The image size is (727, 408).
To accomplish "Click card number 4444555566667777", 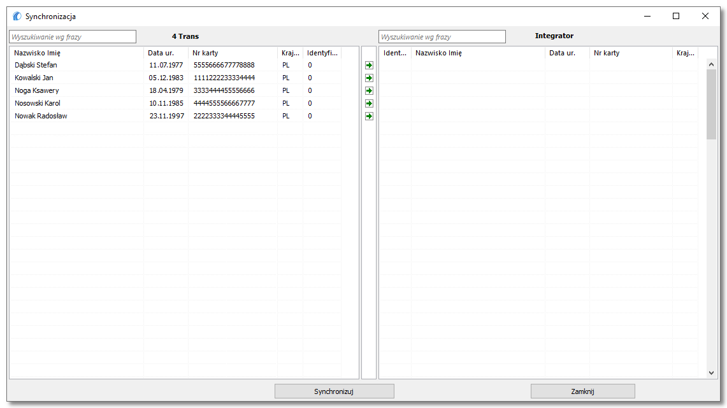I will pos(224,103).
